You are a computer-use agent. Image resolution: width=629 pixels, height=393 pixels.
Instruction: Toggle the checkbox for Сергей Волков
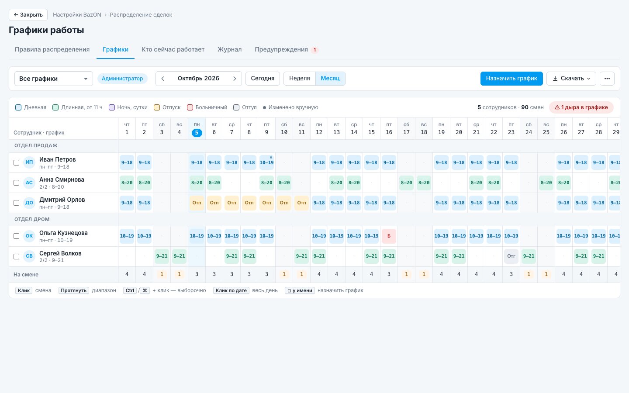point(16,256)
